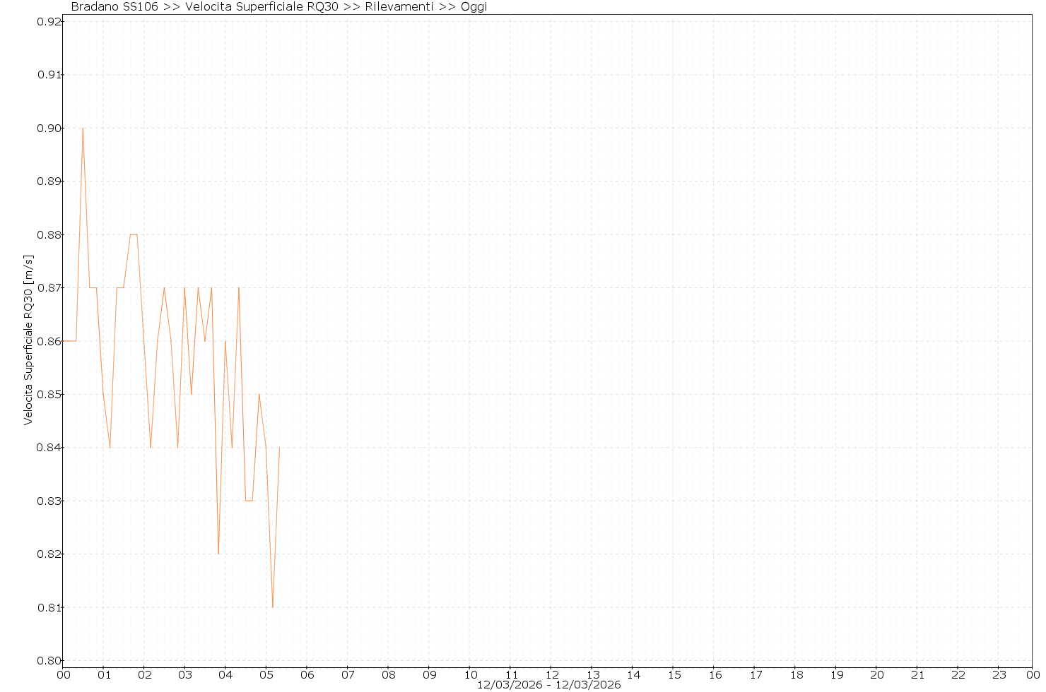The image size is (1046, 692).
Task: Click the lowest 0.81 dip on the line
Action: (273, 607)
